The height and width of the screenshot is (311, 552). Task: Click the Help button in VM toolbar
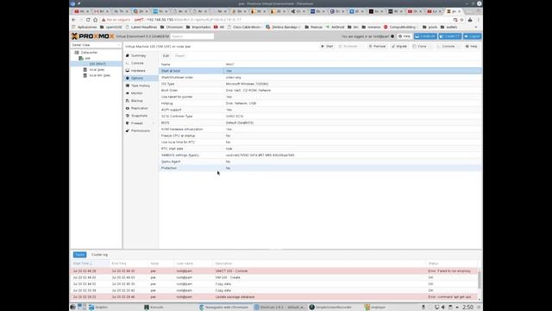pyautogui.click(x=472, y=46)
